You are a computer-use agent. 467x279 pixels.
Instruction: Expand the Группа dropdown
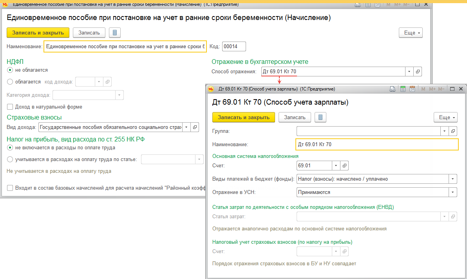(x=444, y=131)
